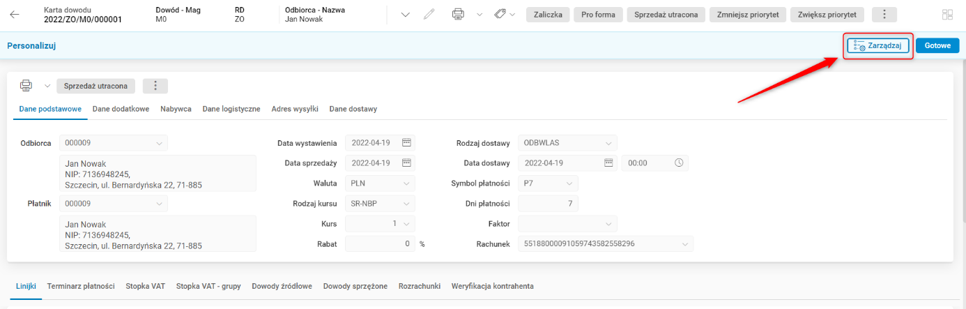
Task: Click the Rabat percentage input field
Action: coord(380,244)
